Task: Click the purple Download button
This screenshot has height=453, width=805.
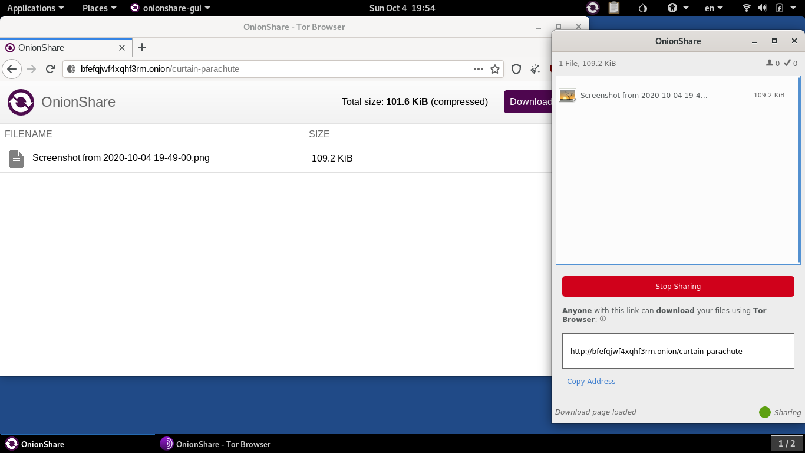Action: tap(528, 101)
